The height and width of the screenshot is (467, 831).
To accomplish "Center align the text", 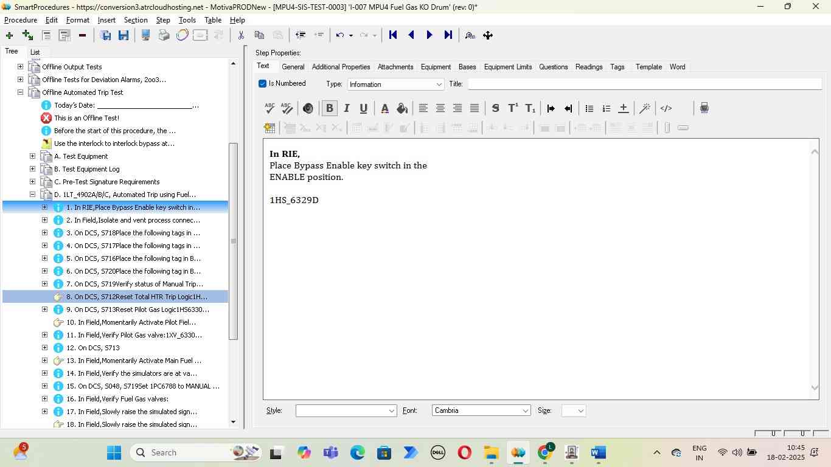I will point(440,108).
